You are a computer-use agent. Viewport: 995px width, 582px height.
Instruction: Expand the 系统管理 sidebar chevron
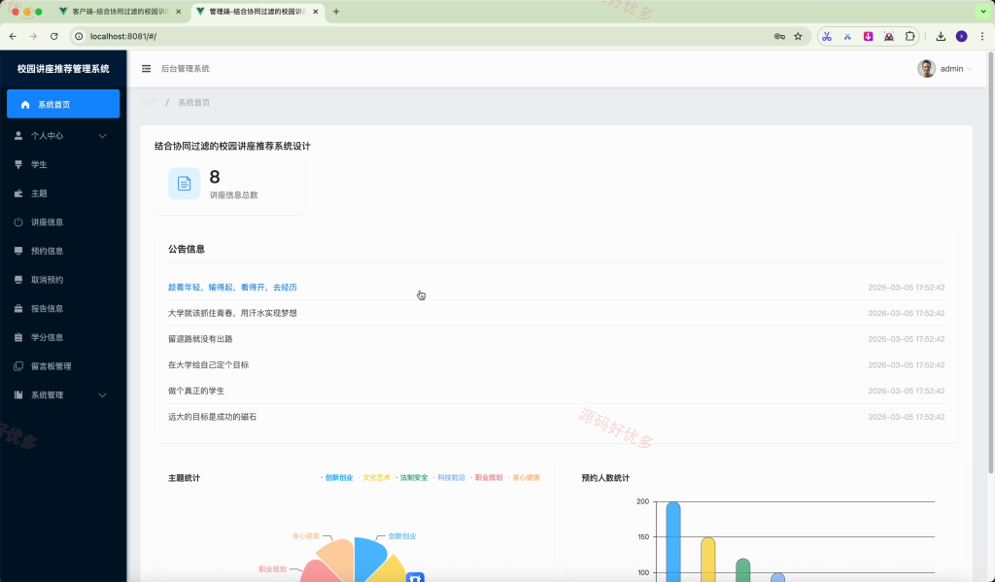pos(102,395)
